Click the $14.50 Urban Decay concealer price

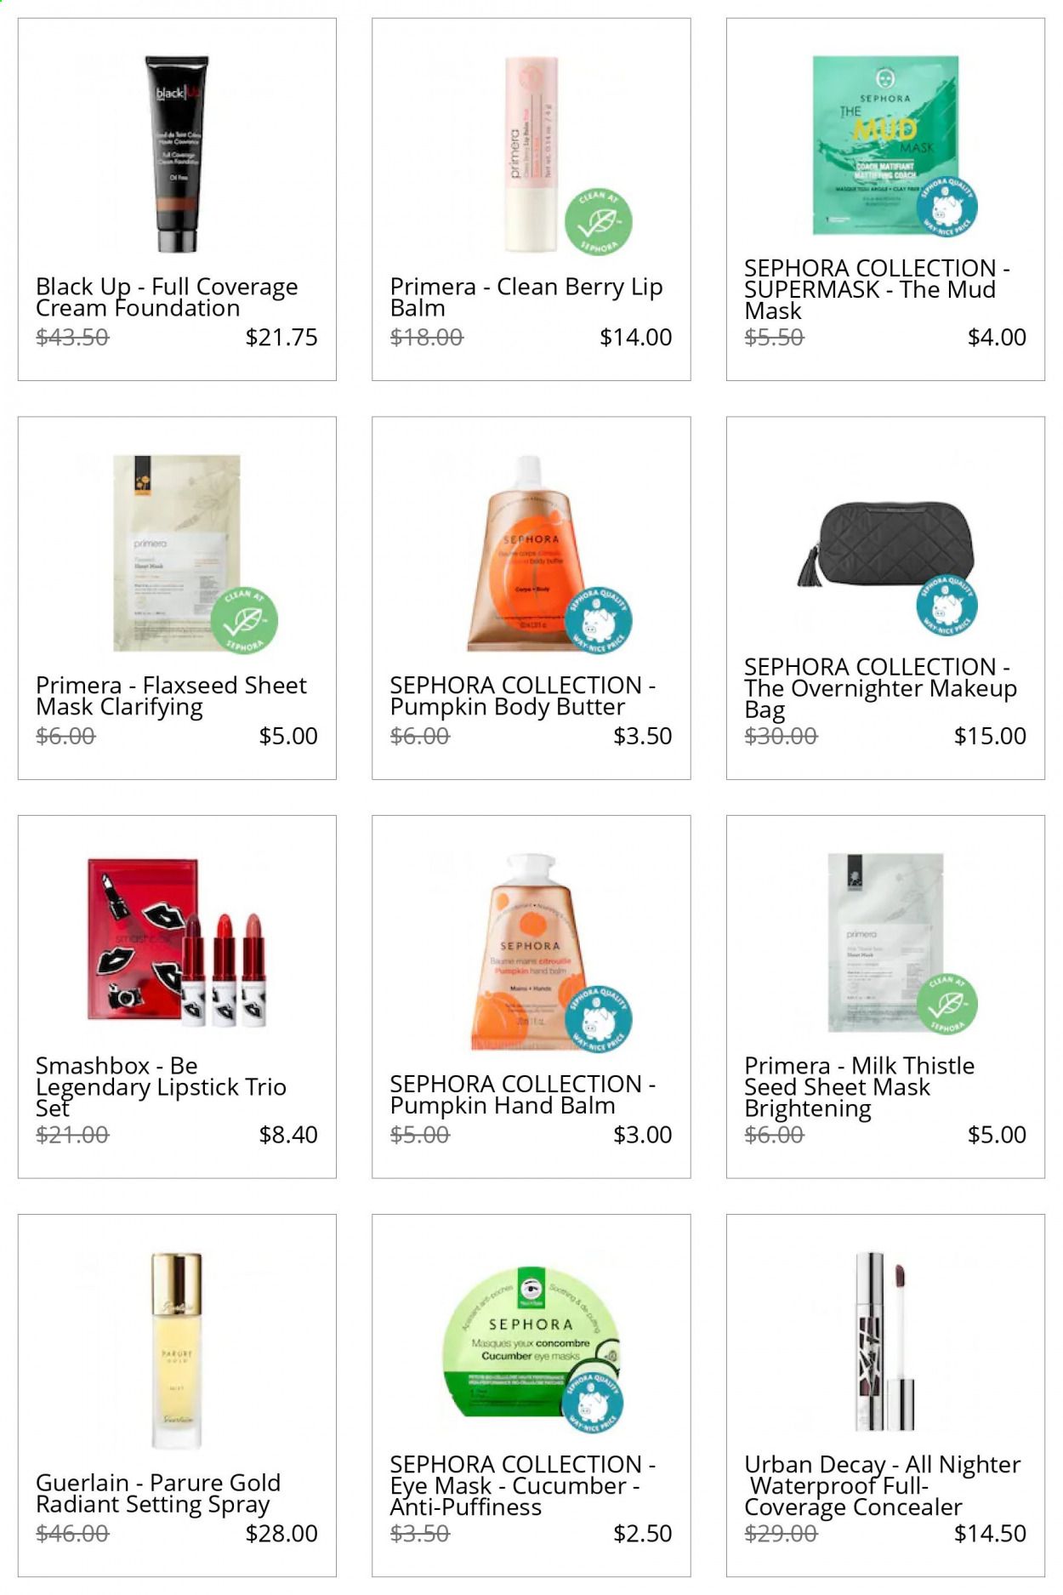pyautogui.click(x=990, y=1533)
